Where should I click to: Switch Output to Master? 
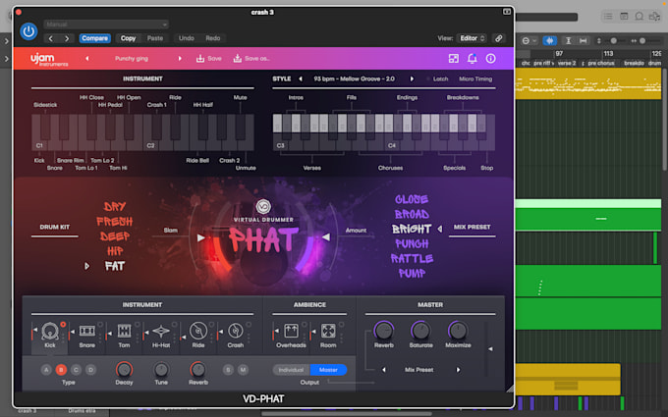click(328, 370)
